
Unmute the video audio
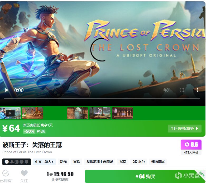pos(166,90)
